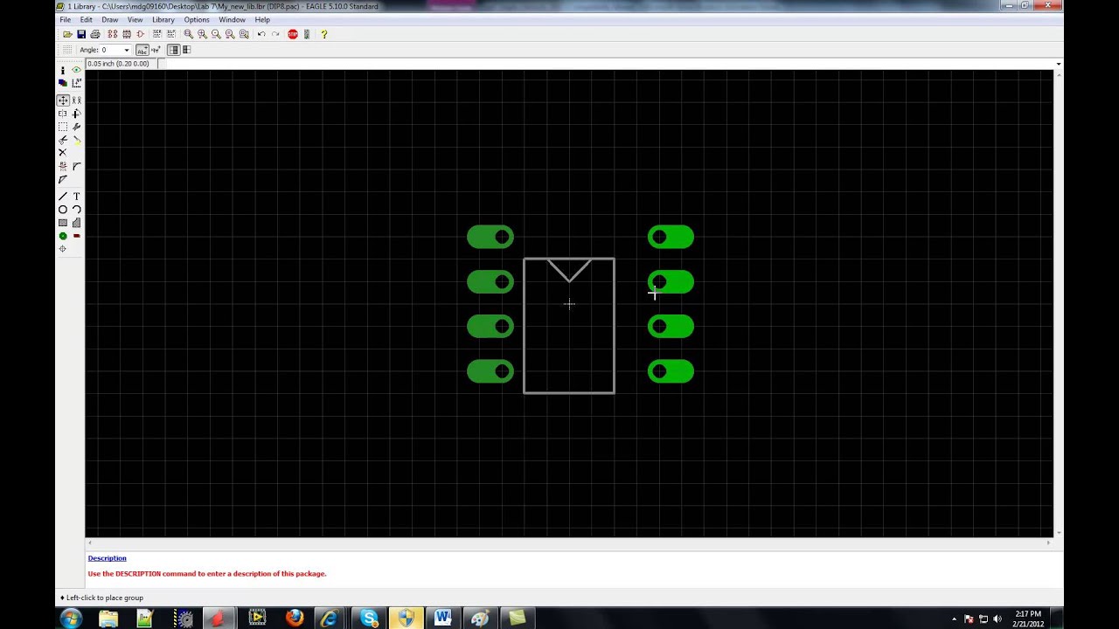The width and height of the screenshot is (1119, 629).
Task: Print the current package drawing
Action: 95,34
